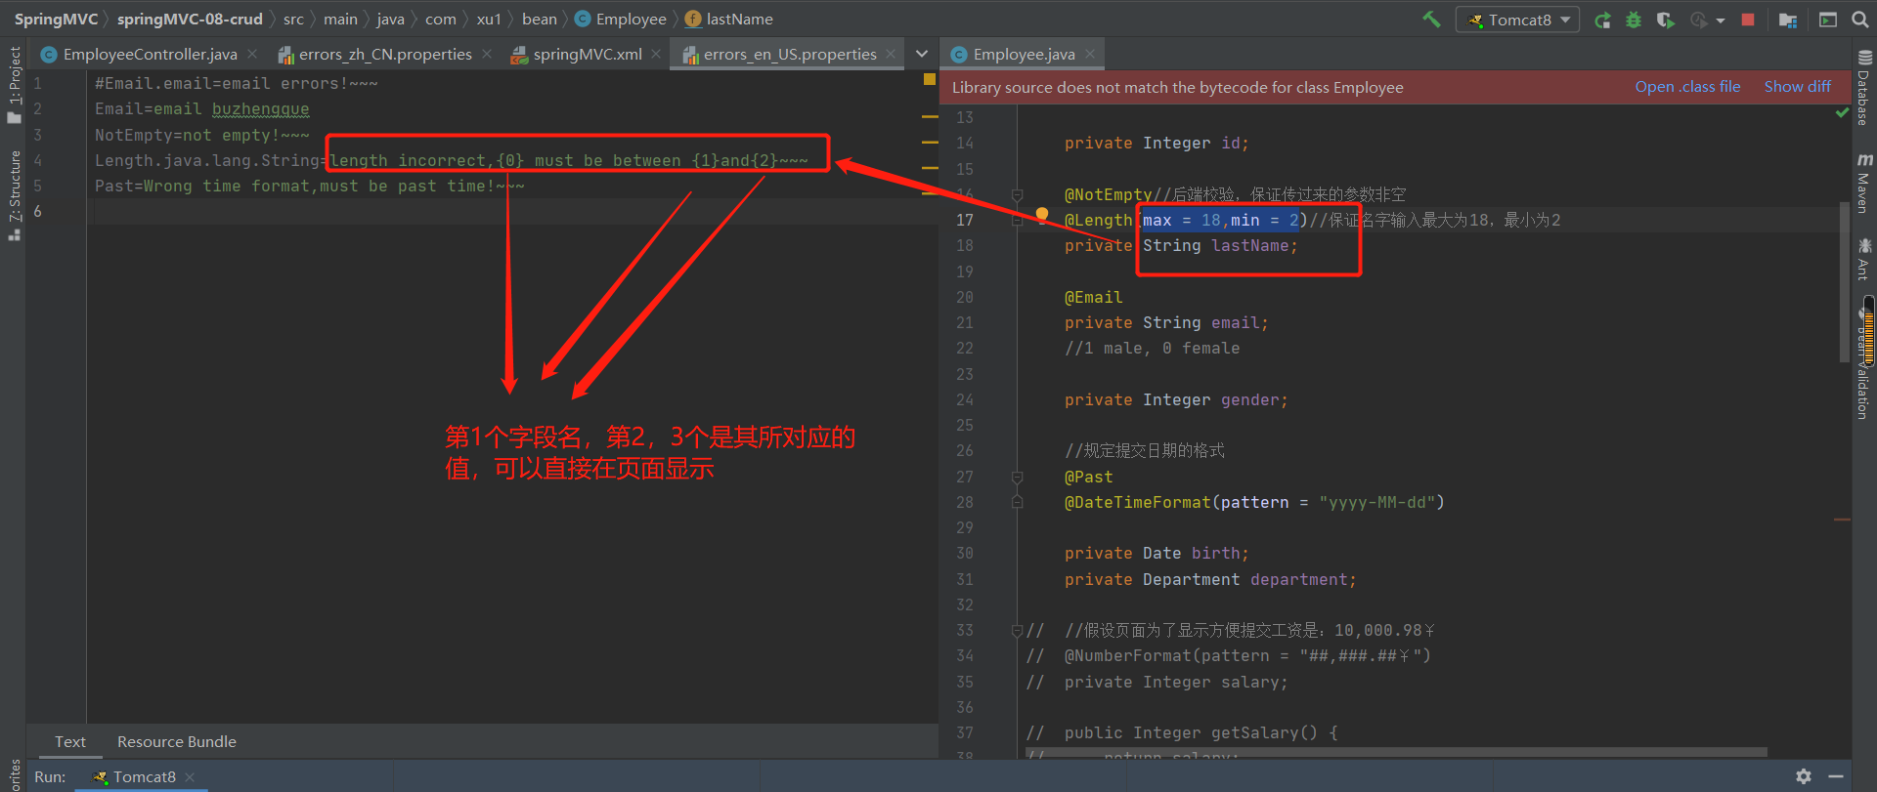Close the errors_en_US.properties tab
This screenshot has height=792, width=1877.
coord(891,54)
